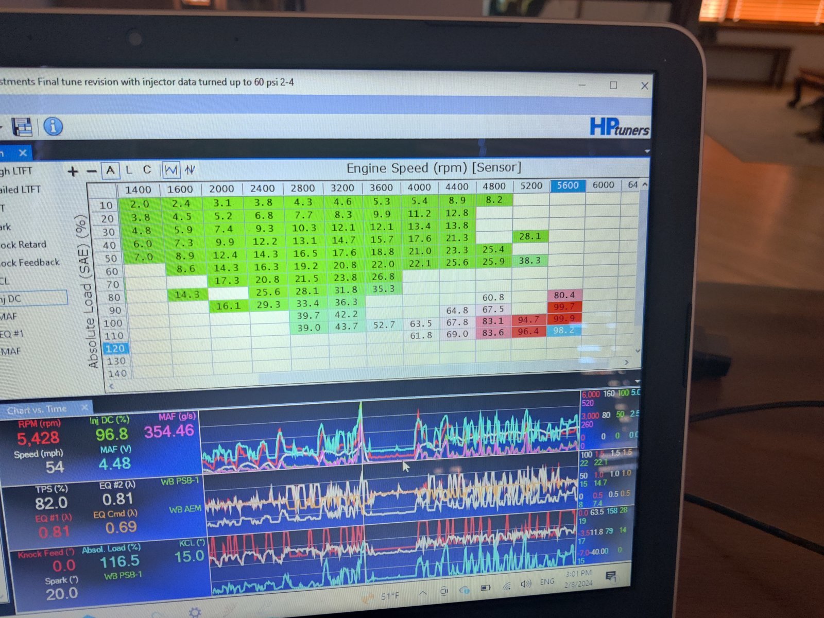This screenshot has width=824, height=618.
Task: Click the 5600 rpm column header
Action: [568, 185]
